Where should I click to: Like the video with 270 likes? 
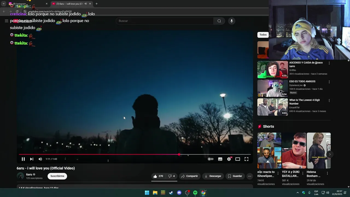pyautogui.click(x=158, y=176)
